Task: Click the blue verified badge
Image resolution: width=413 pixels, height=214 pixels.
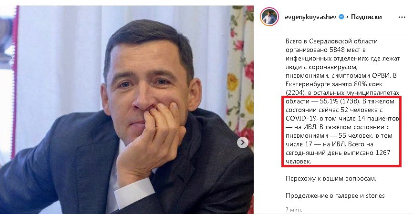Action: pos(341,17)
